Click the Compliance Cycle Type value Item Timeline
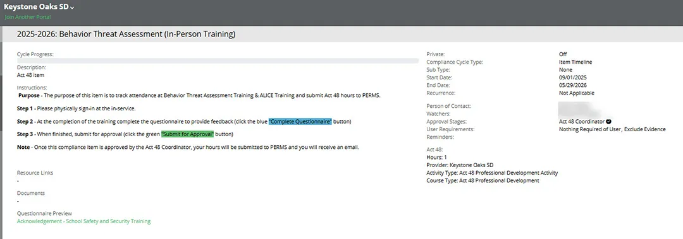The image size is (683, 239). [575, 62]
